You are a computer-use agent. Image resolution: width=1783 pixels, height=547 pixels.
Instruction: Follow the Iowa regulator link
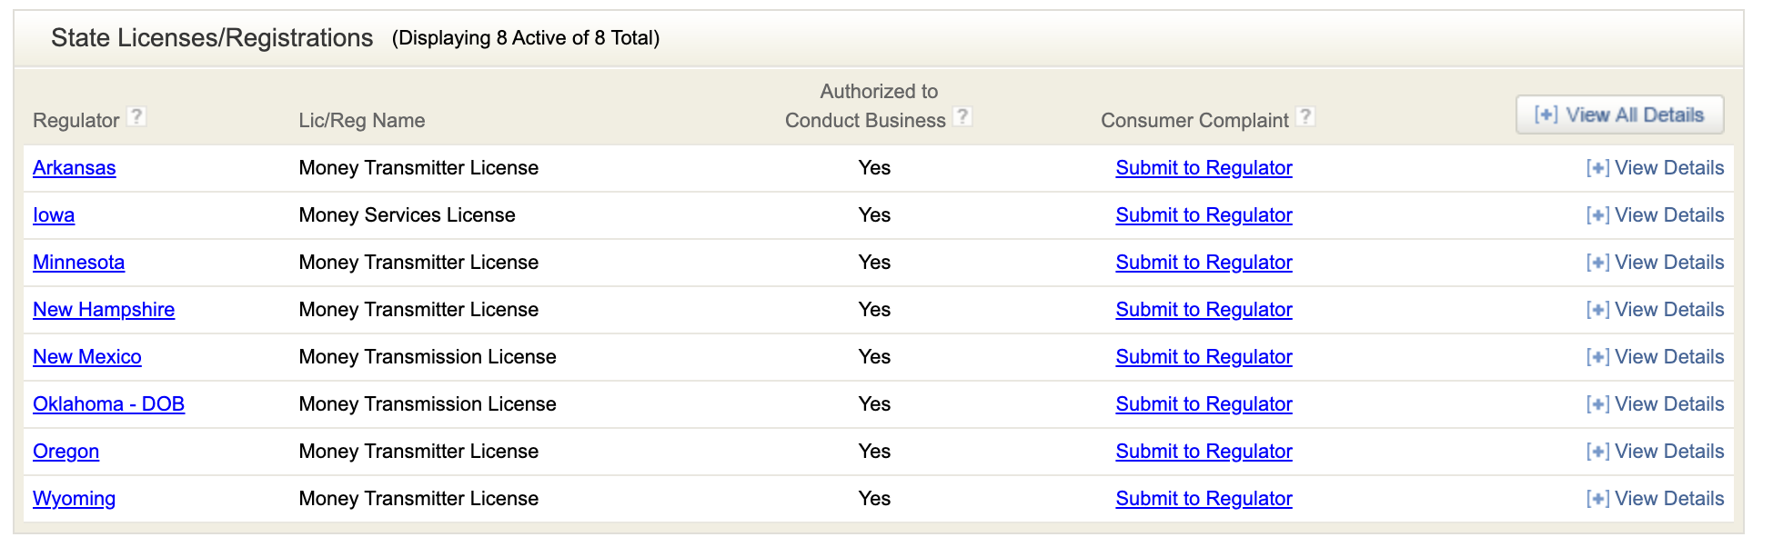tap(54, 215)
